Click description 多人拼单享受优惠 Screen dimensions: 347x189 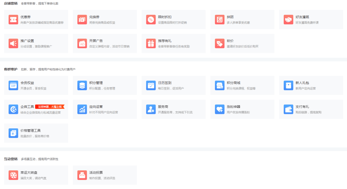coord(238,22)
